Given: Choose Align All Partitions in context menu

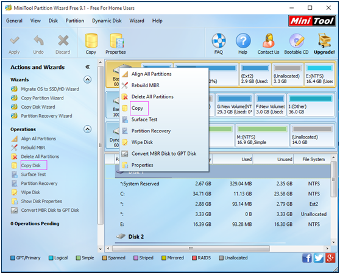Looking at the screenshot, I should pos(164,74).
